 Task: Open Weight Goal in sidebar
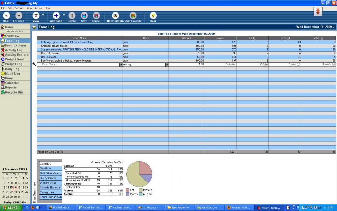15,59
